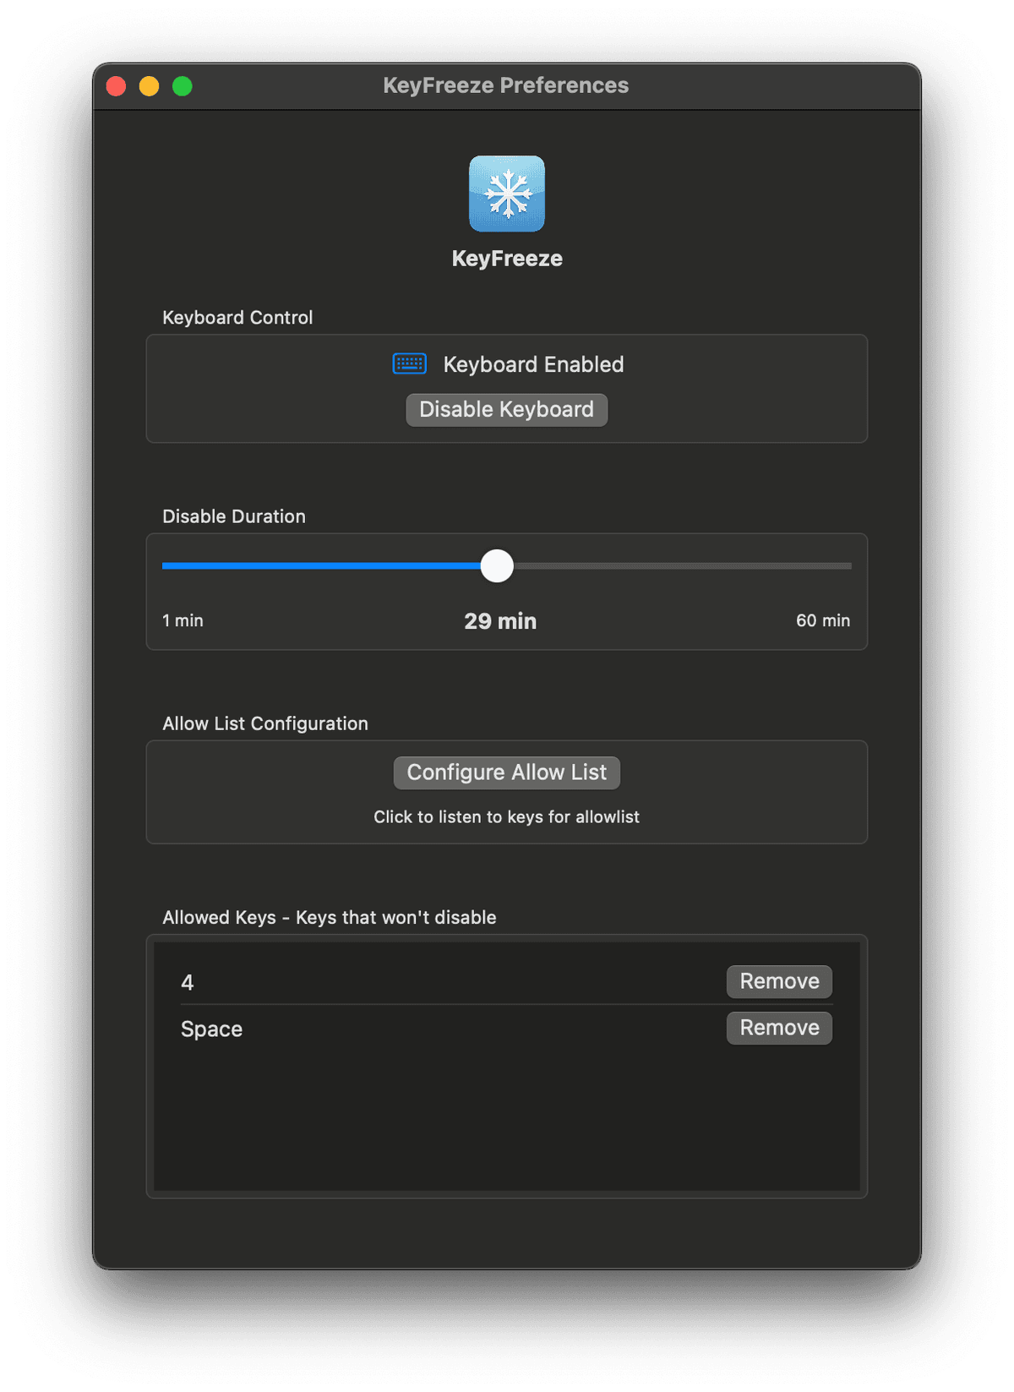Select the "Space" allowed key row
The image size is (1014, 1392).
tap(507, 1029)
